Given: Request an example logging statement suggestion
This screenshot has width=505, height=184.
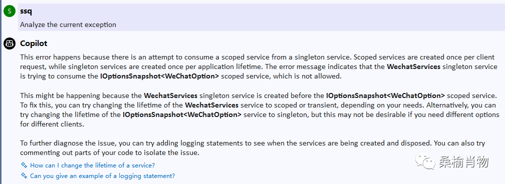Looking at the screenshot, I should (x=102, y=176).
